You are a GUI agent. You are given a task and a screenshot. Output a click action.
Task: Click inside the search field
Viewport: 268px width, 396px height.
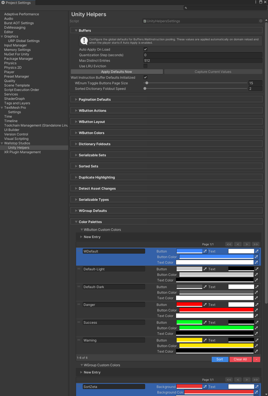point(223,8)
